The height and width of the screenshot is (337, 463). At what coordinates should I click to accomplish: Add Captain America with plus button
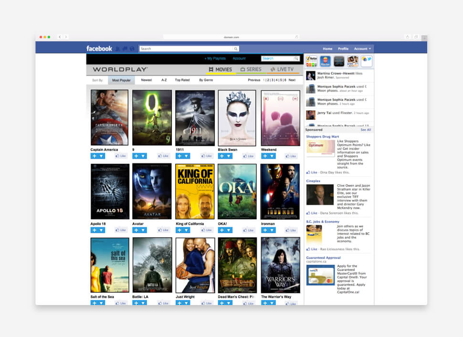(x=94, y=156)
